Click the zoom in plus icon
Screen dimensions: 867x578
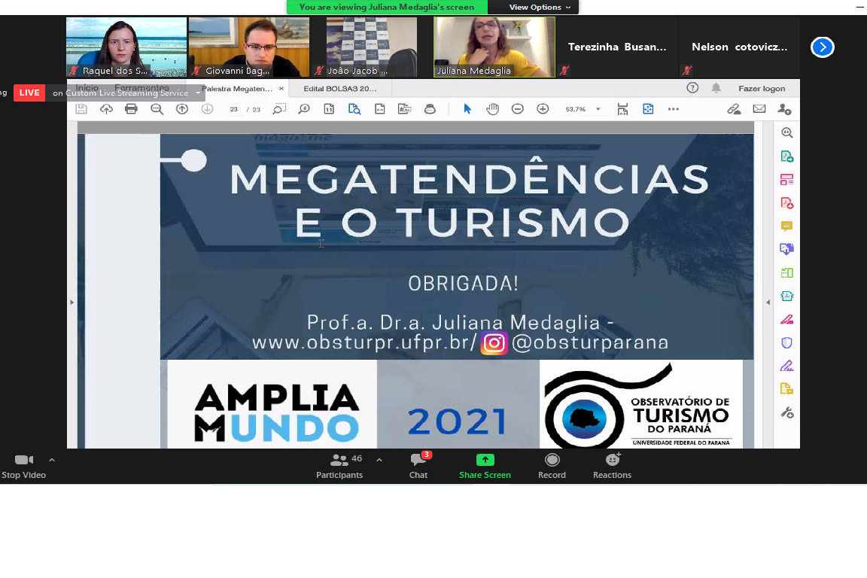click(543, 109)
